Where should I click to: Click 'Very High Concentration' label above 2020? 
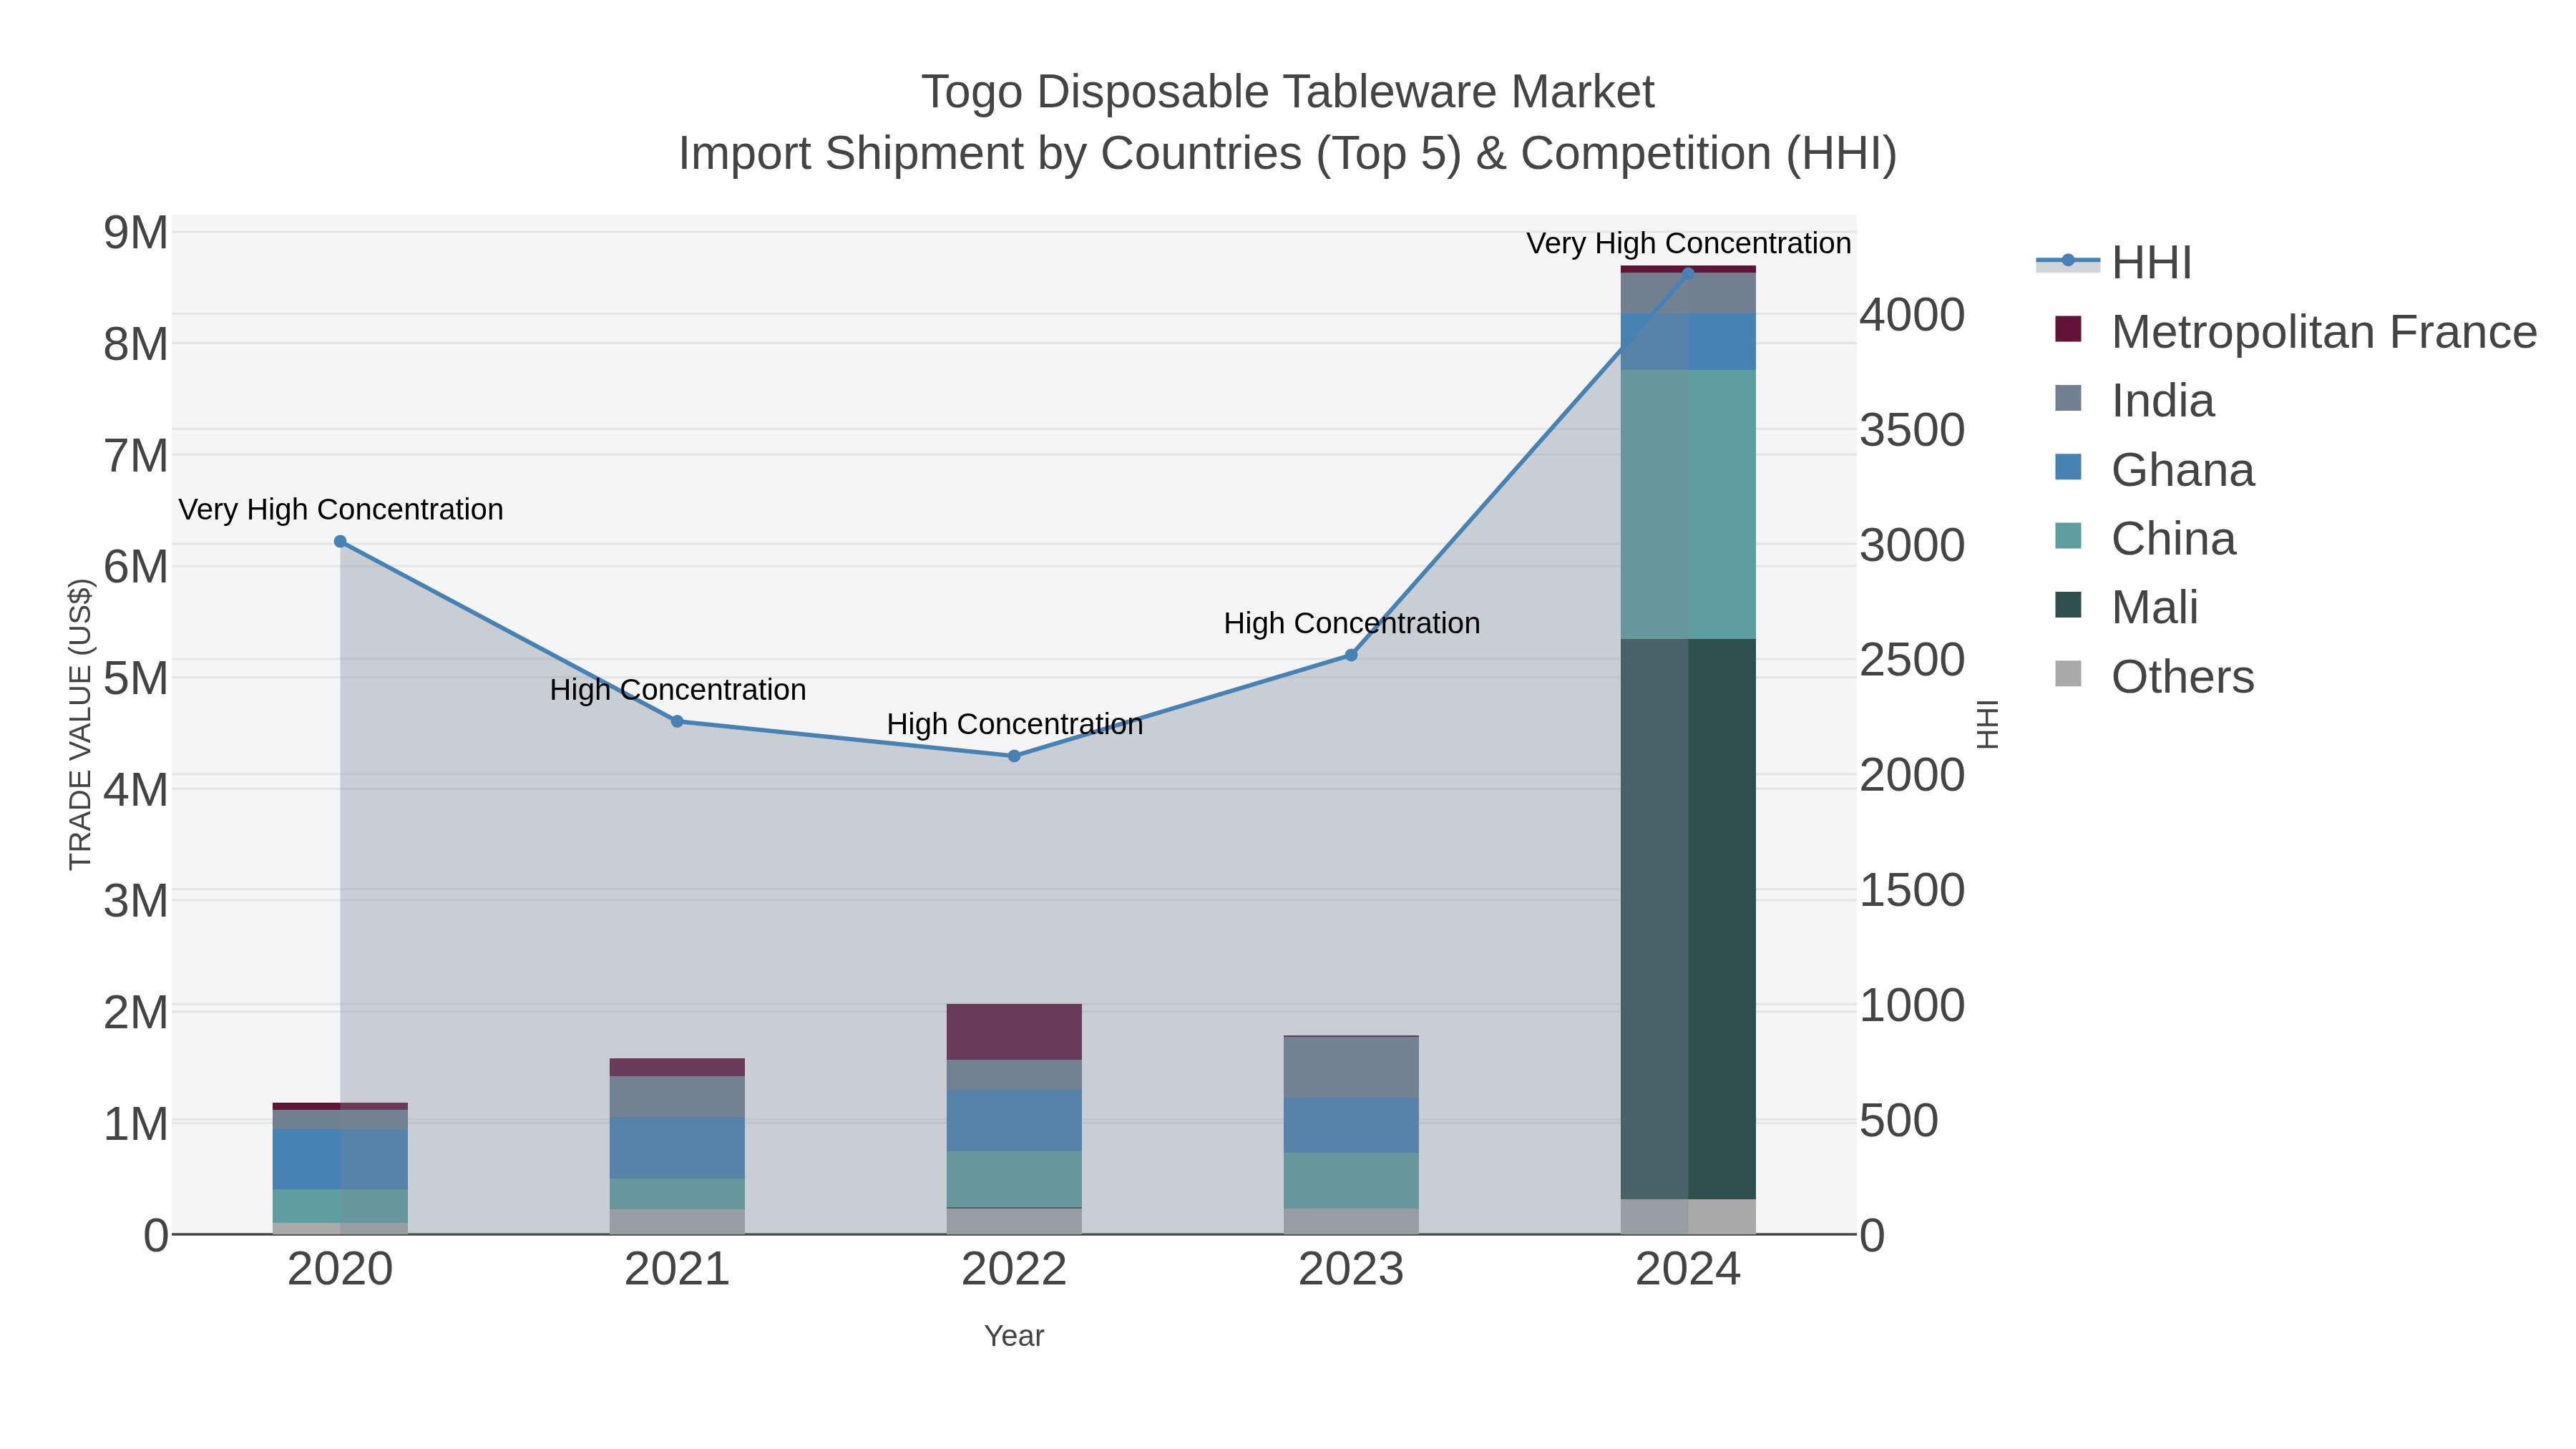341,510
